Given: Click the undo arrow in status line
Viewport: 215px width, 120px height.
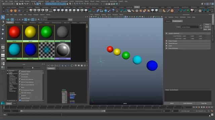Looking at the screenshot, I should [x=25, y=4].
